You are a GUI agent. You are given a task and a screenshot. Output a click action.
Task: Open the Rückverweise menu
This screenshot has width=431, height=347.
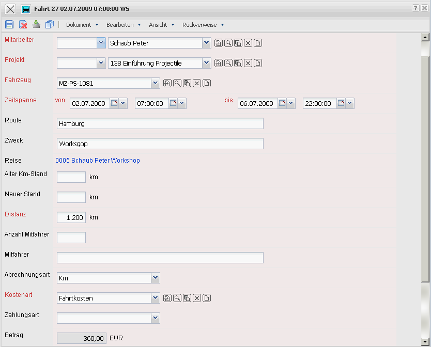tap(203, 25)
